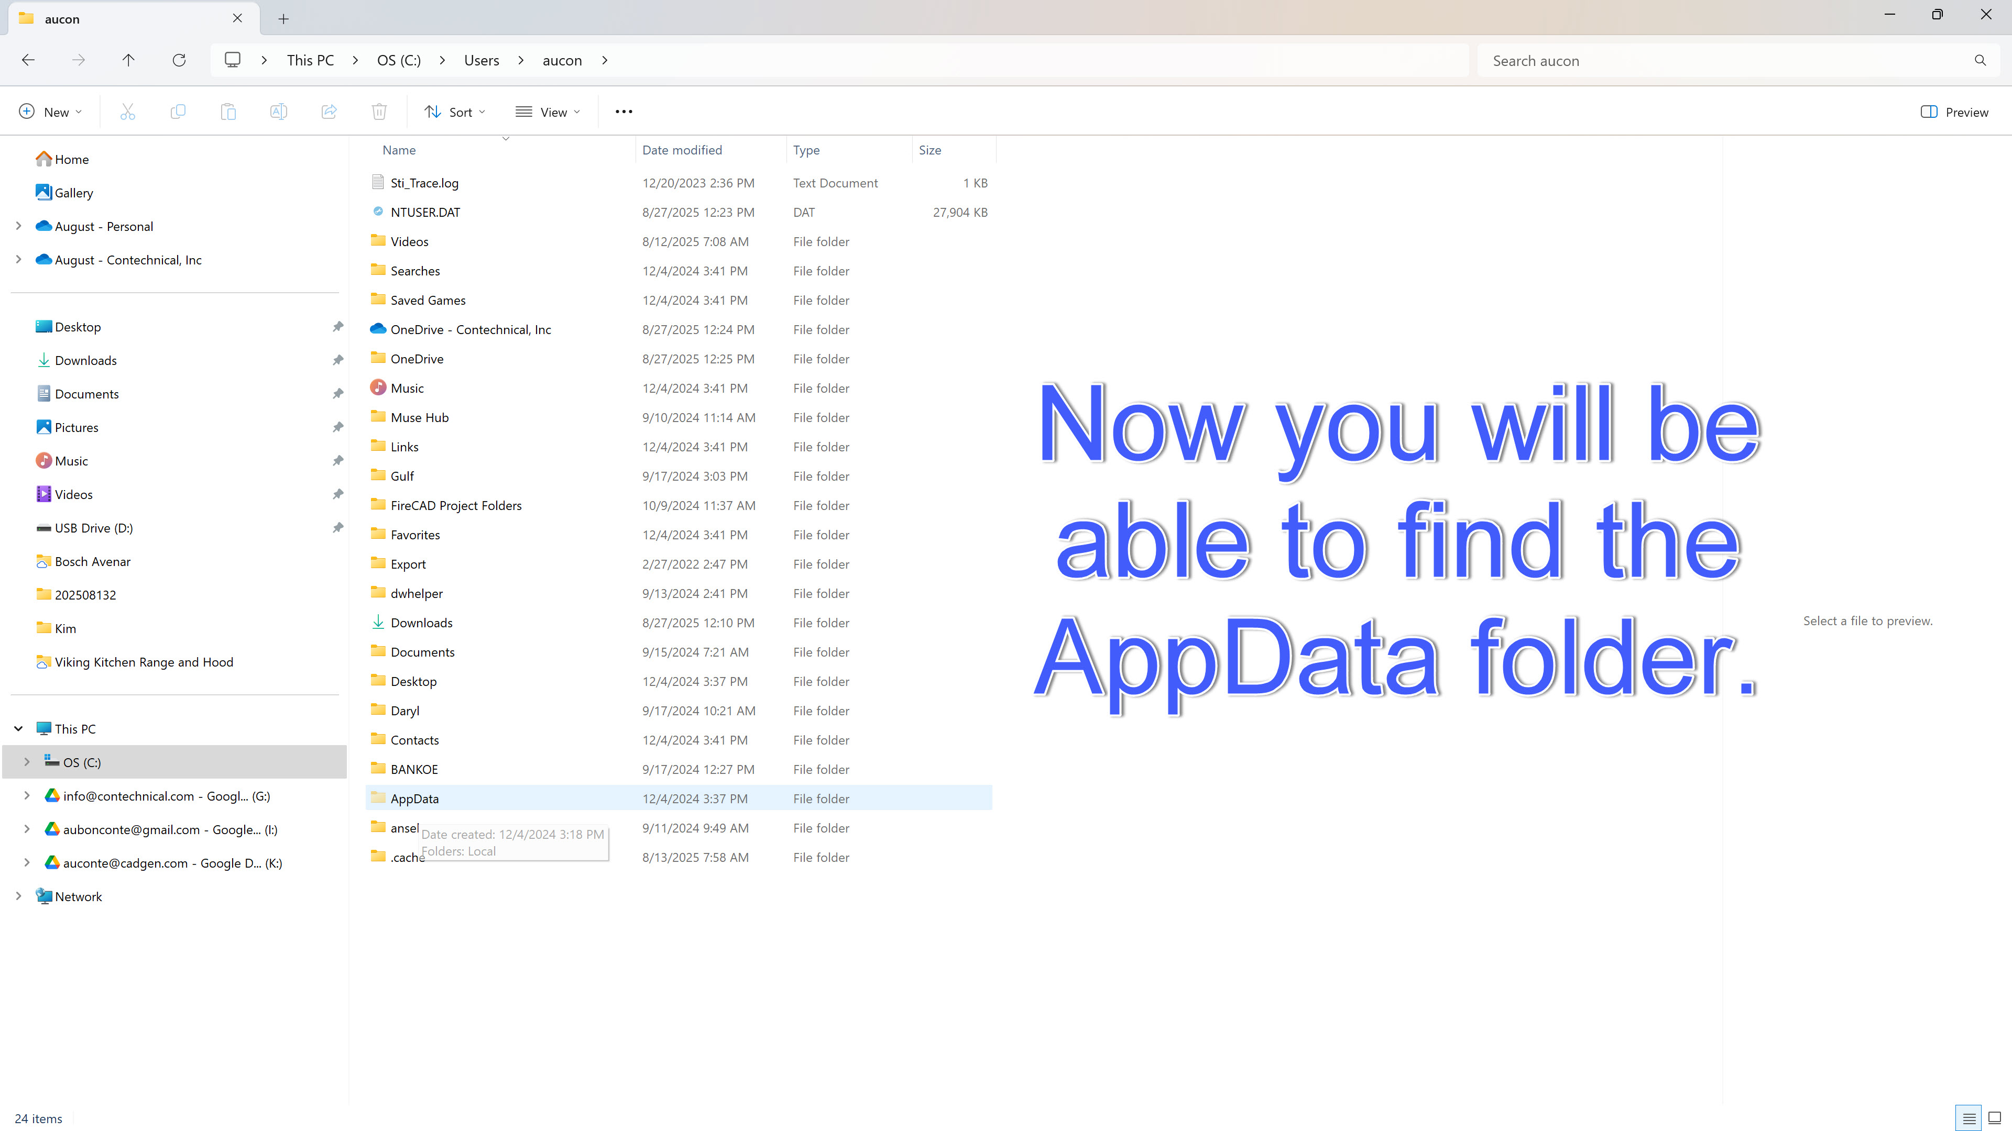Close the aucon tab
This screenshot has width=2012, height=1131.
pos(237,18)
